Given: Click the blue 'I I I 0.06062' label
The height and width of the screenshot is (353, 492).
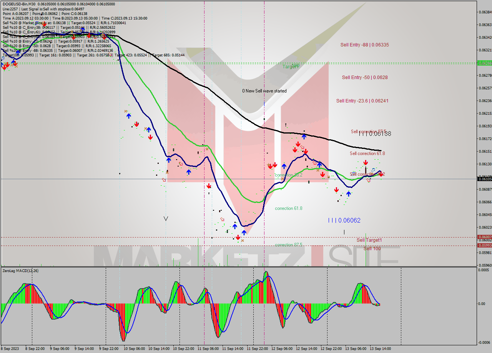Looking at the screenshot, I should [x=344, y=220].
